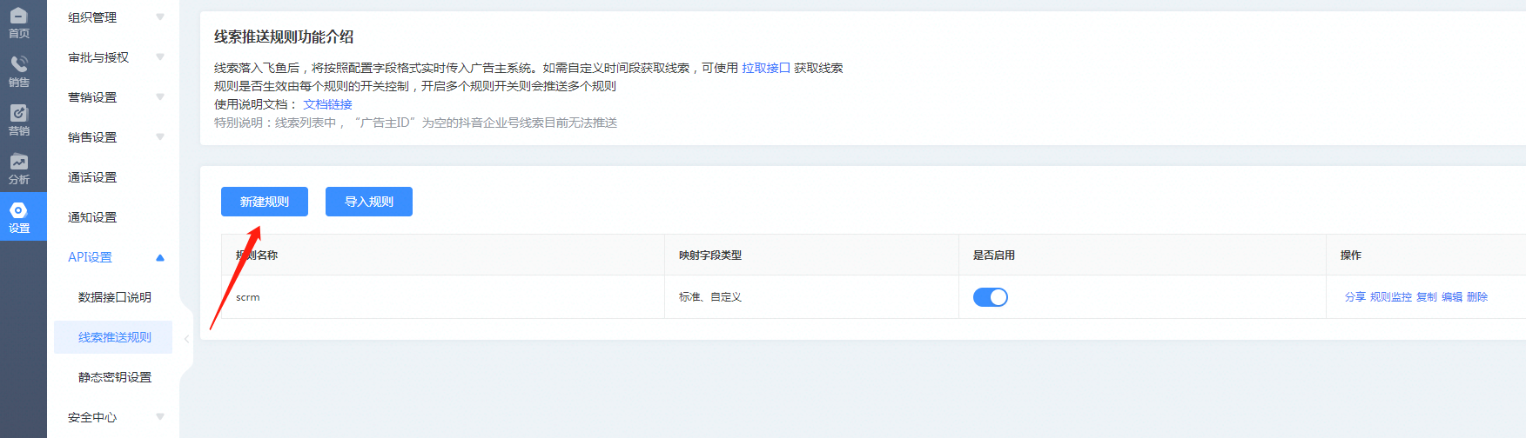1526x438 pixels.
Task: Click the 导入规则 button
Action: coord(369,202)
